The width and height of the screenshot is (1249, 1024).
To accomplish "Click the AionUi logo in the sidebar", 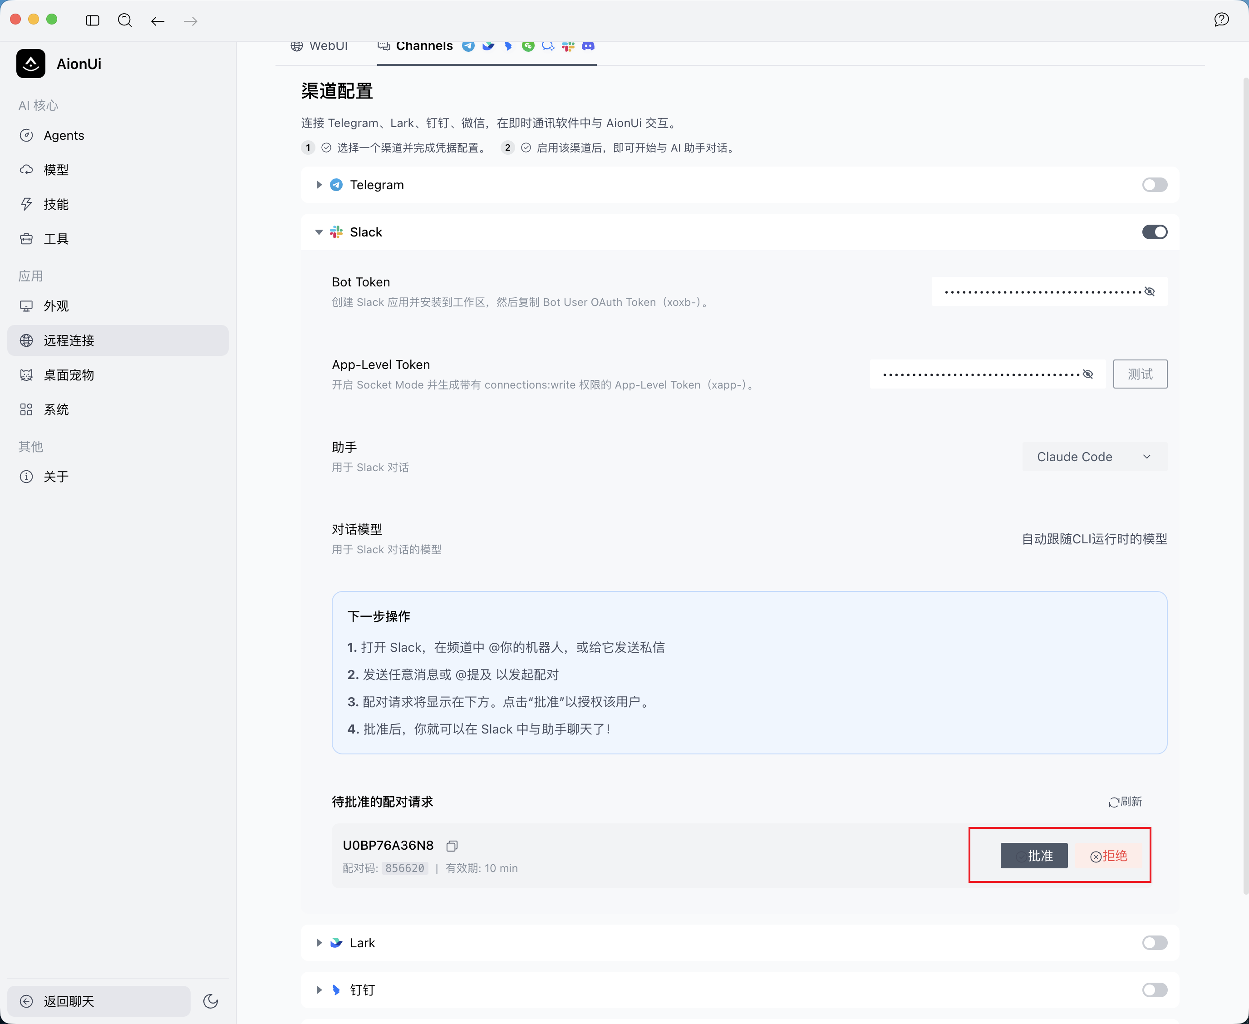I will (x=31, y=64).
